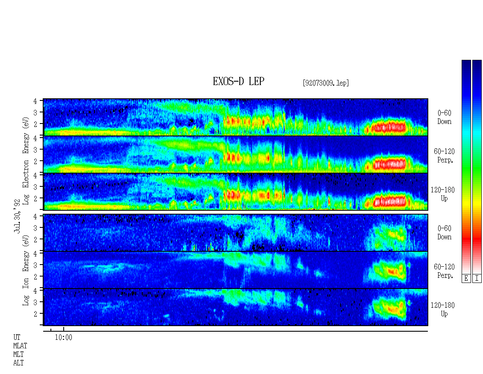
Task: Click the MLT axis row label
Action: click(x=18, y=355)
